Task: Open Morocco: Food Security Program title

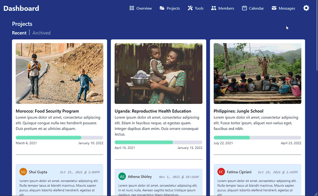Action: [47, 111]
